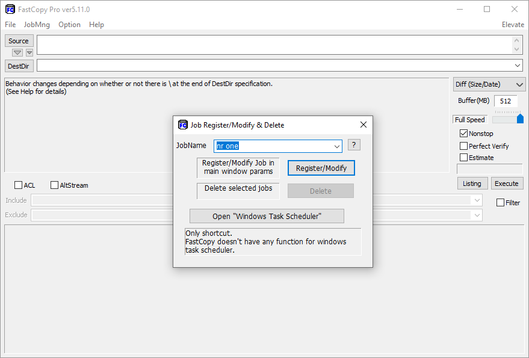Screen dimensions: 529x358
Task: Open the Option menu
Action: coord(69,25)
